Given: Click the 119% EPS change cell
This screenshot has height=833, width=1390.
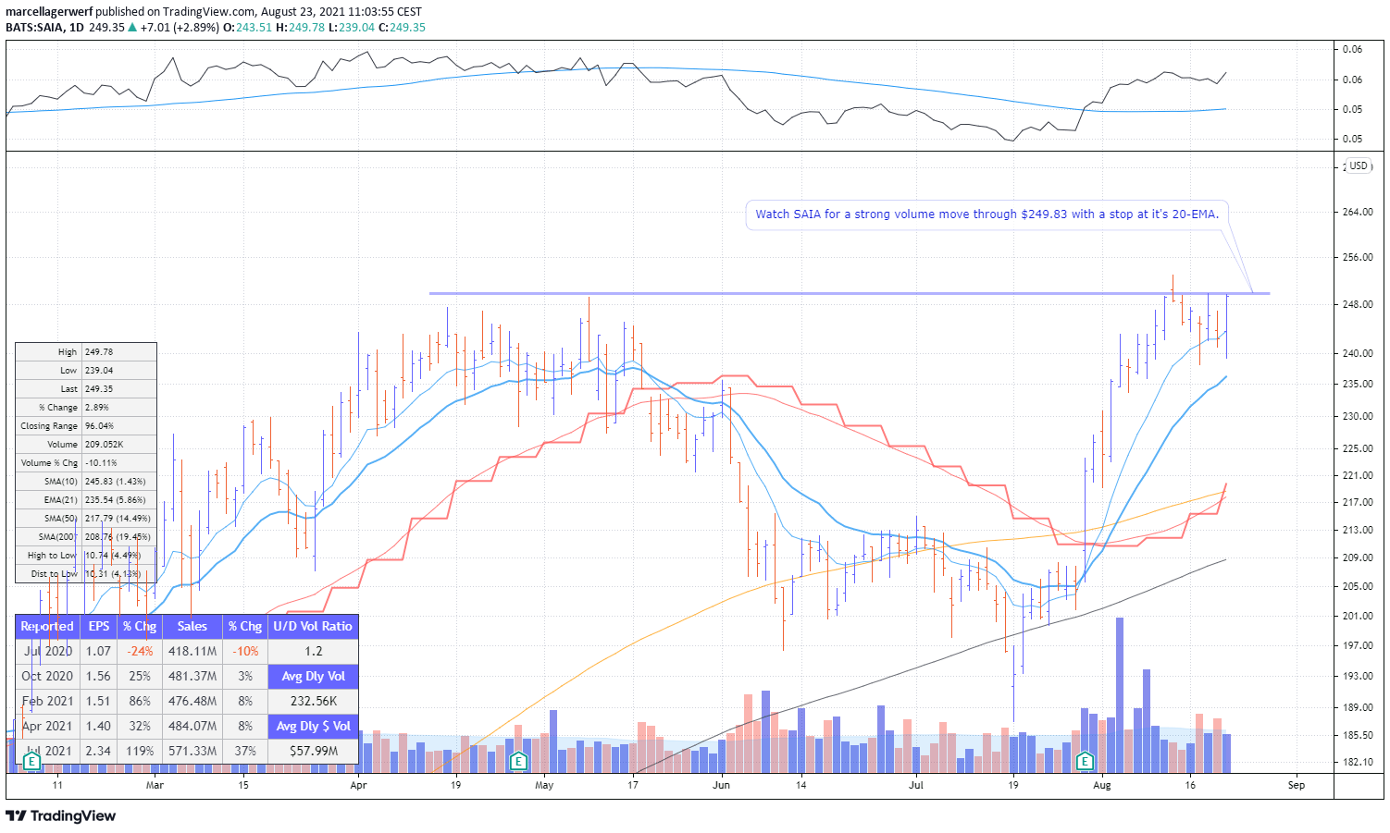Looking at the screenshot, I should point(141,752).
